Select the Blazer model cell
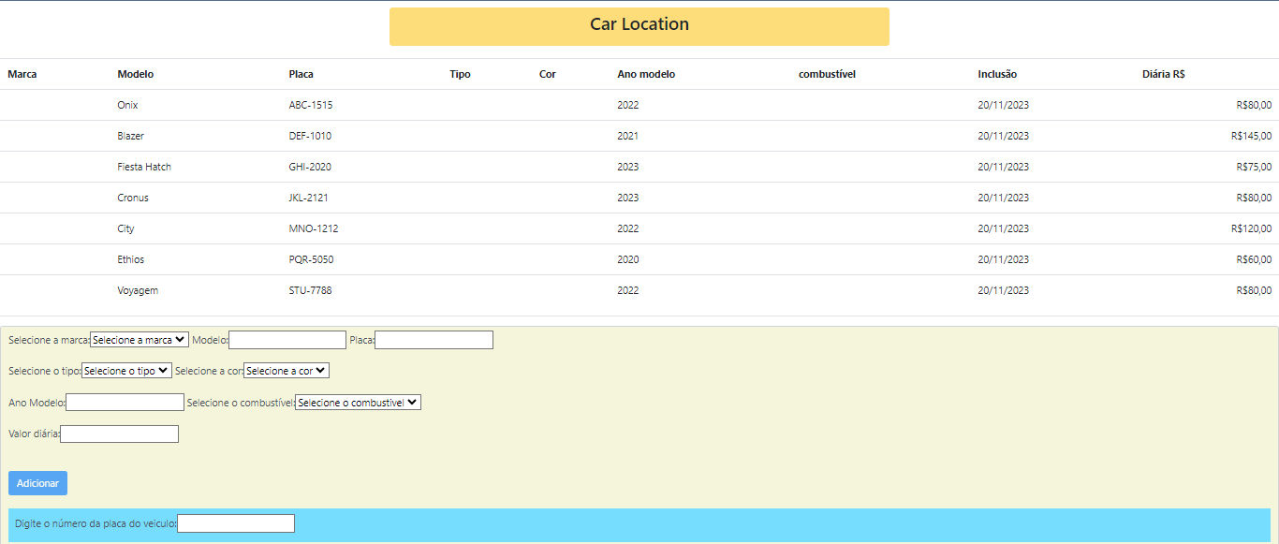This screenshot has height=544, width=1279. (x=131, y=136)
